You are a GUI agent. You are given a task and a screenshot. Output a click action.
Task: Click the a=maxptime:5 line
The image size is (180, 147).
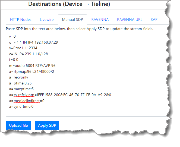pyautogui.click(x=21, y=89)
